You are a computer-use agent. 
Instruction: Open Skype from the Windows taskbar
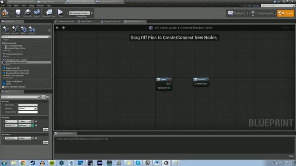pos(138,163)
